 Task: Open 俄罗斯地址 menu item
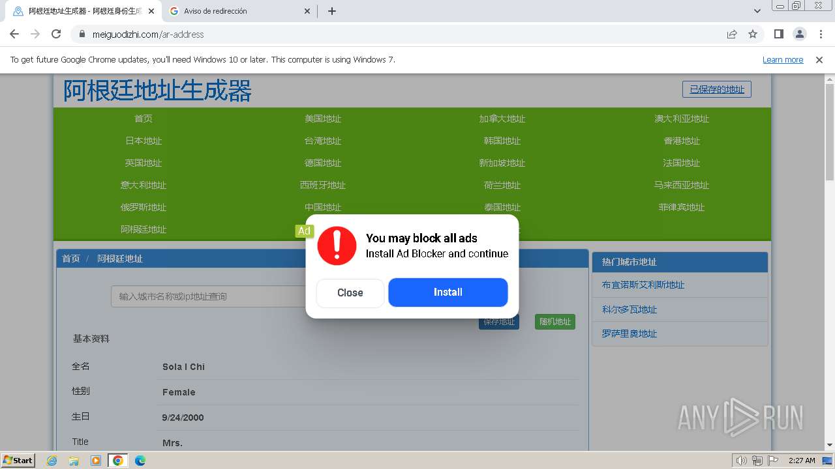pyautogui.click(x=144, y=207)
